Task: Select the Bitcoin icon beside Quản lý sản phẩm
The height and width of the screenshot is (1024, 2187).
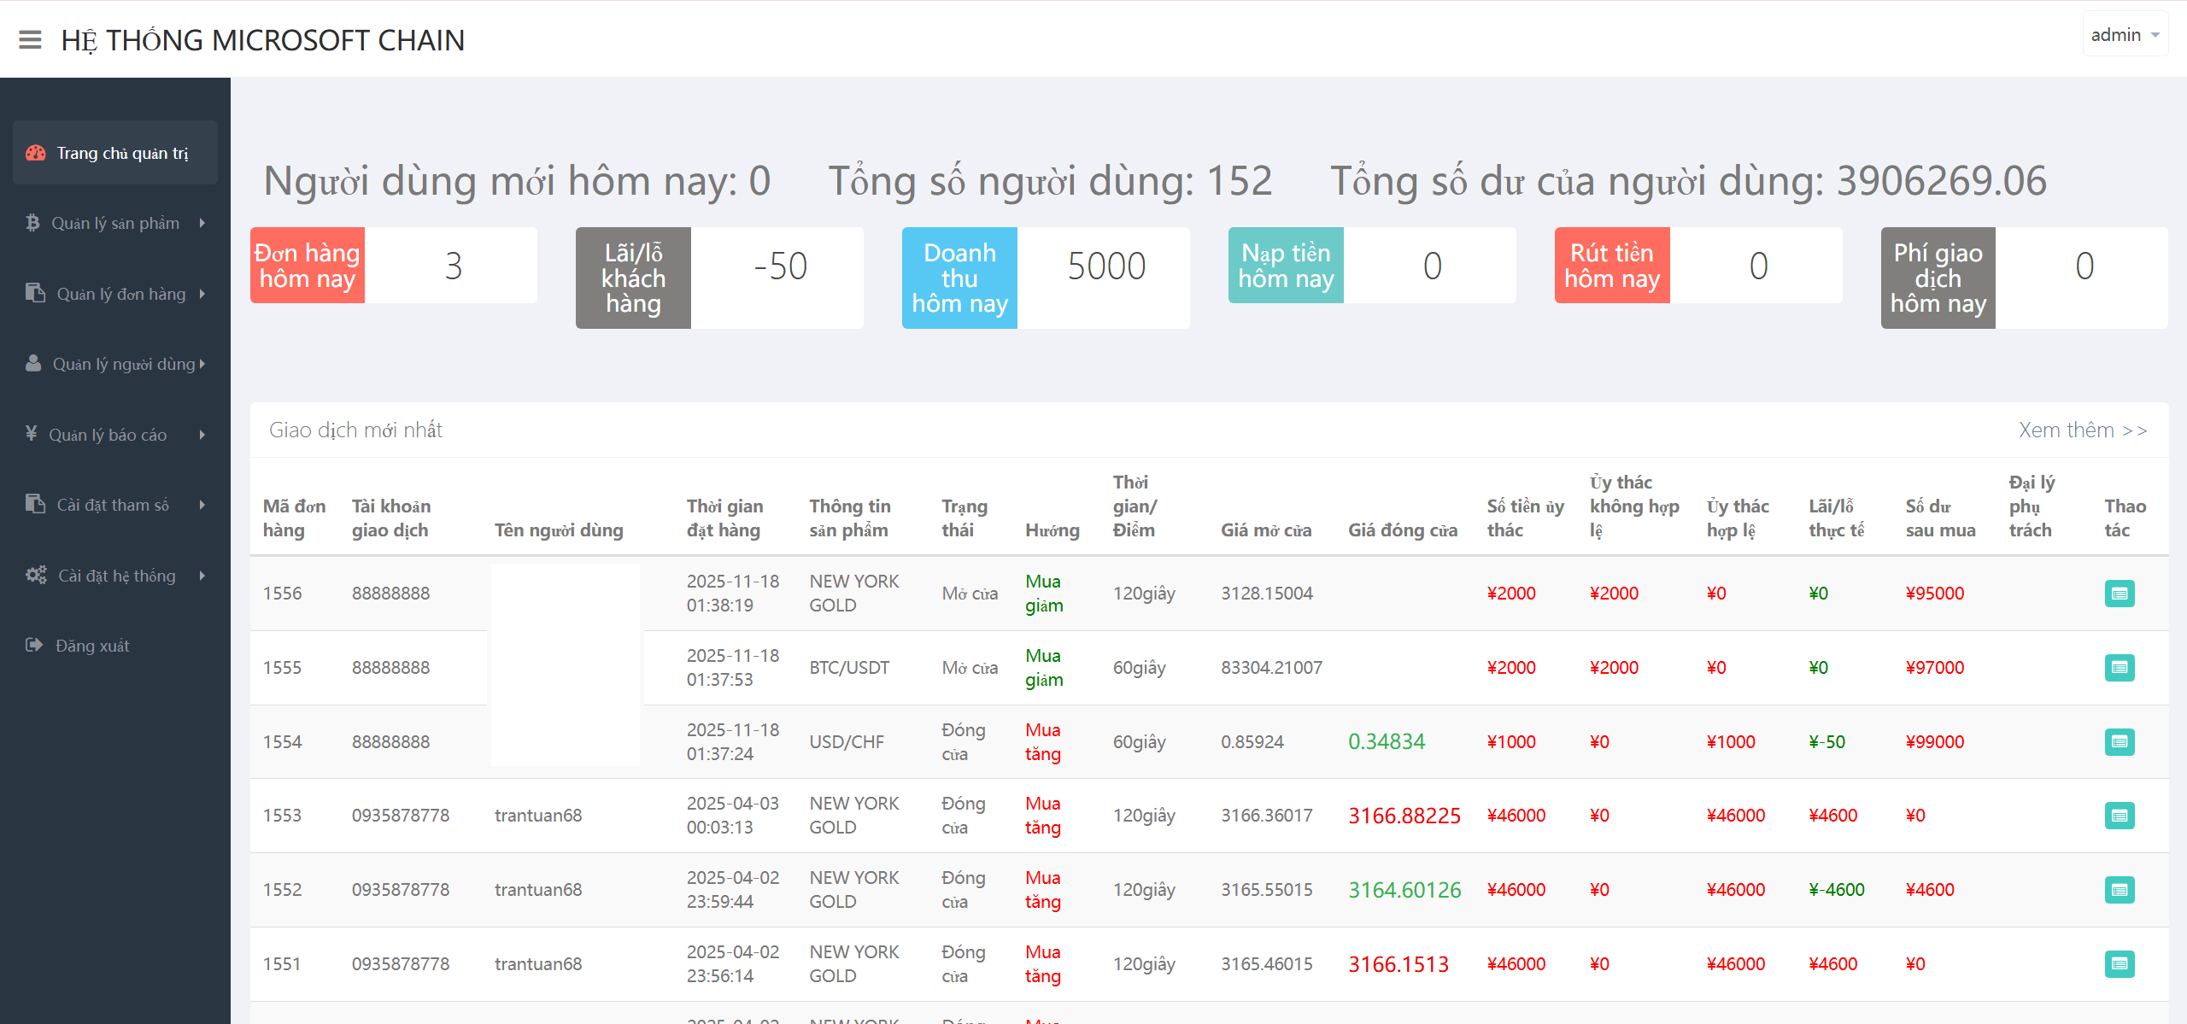Action: tap(32, 223)
